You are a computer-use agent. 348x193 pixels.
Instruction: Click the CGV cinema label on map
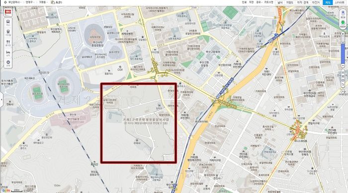point(120,69)
